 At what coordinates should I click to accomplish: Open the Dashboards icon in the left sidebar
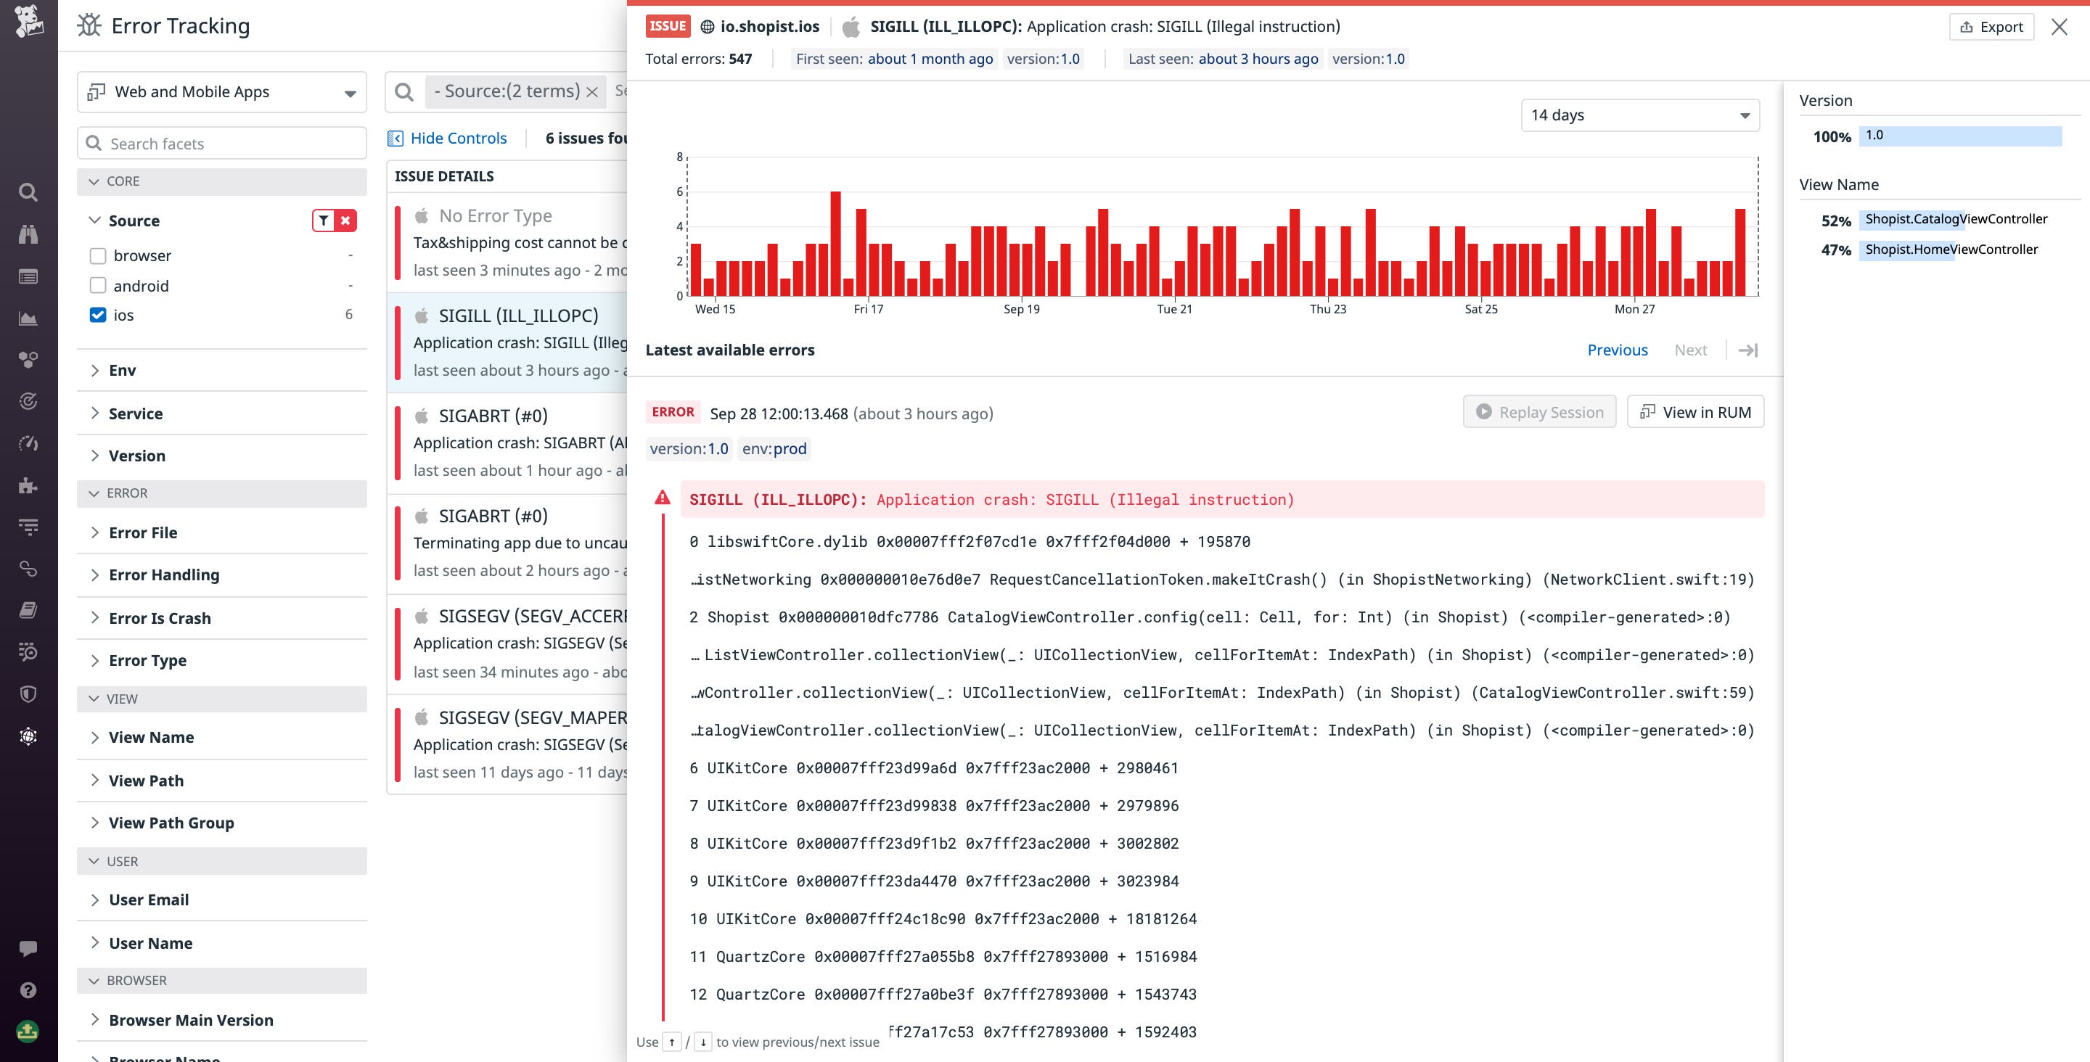[28, 276]
